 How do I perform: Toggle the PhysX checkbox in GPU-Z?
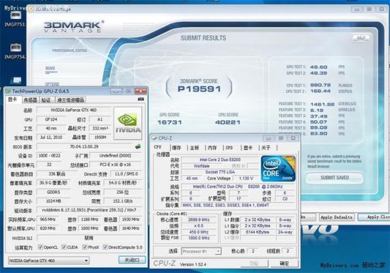coord(85,247)
